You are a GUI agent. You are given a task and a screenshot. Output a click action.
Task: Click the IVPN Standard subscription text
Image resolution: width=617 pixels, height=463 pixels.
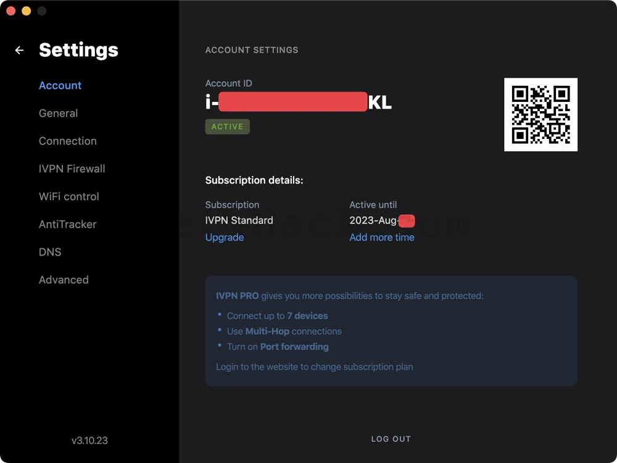[239, 220]
